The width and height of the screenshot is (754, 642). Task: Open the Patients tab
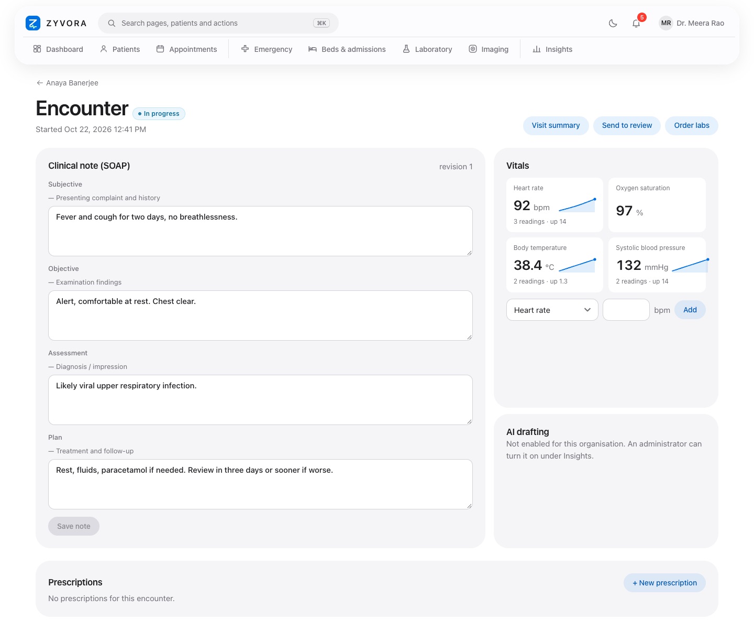120,49
